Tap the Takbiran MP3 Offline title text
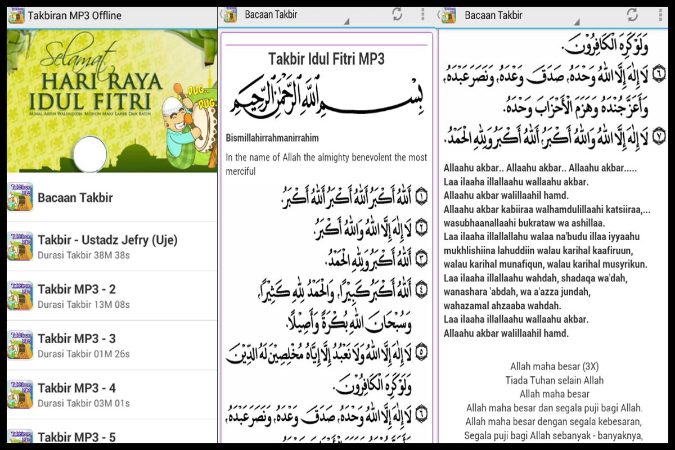 pos(74,15)
